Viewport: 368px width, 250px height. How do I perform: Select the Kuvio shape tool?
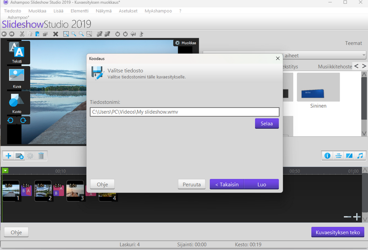(x=17, y=103)
